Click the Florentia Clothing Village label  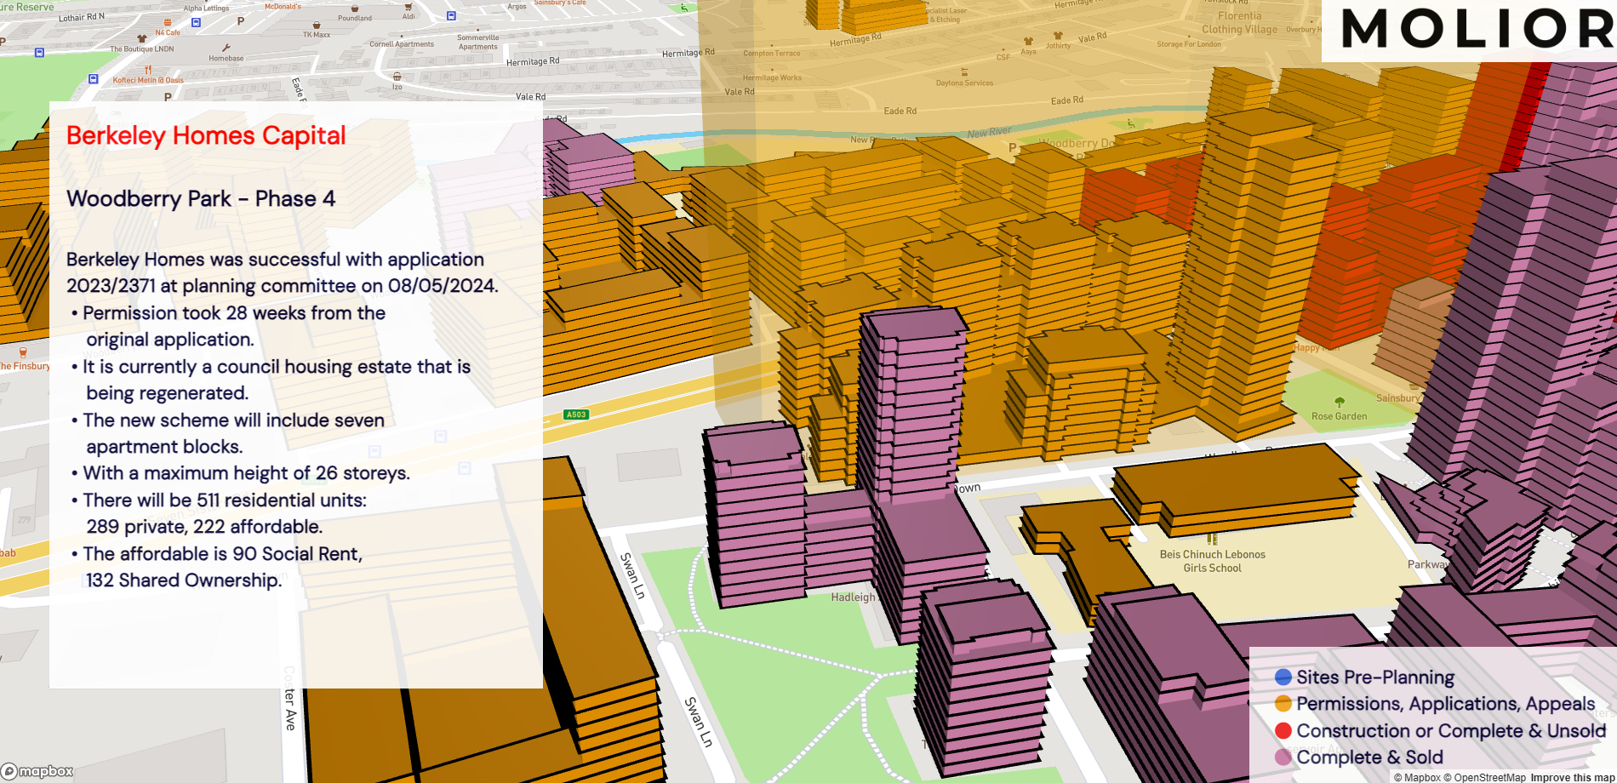pos(1239,23)
